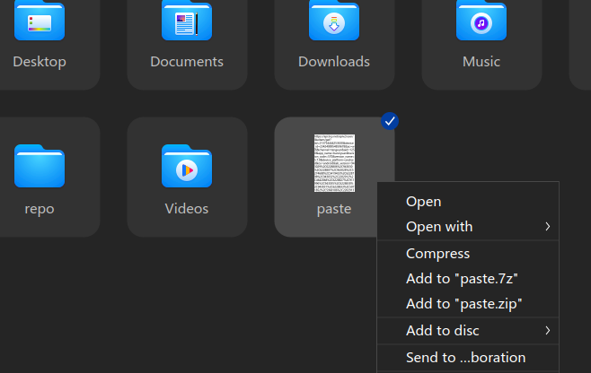The image size is (591, 373).
Task: Open the Music folder icon
Action: click(x=481, y=21)
